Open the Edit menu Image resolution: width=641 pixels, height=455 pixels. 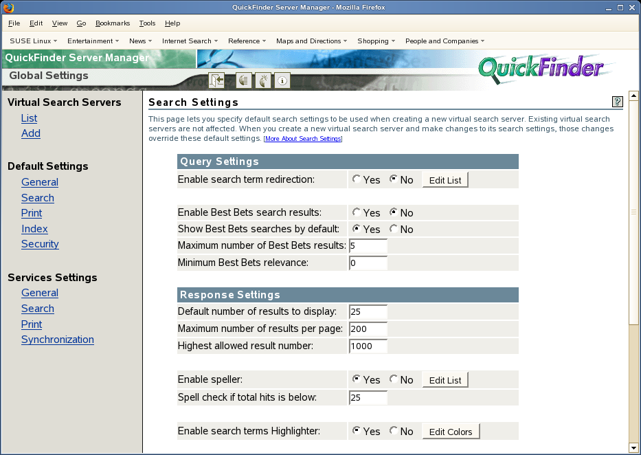[36, 23]
